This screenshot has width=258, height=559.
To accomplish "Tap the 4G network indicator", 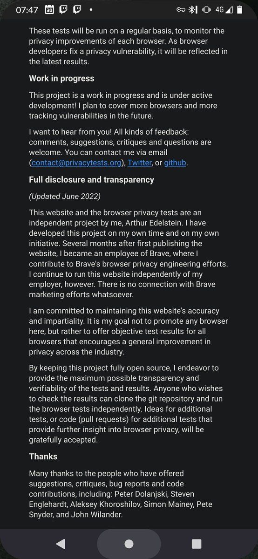I will pos(219,9).
